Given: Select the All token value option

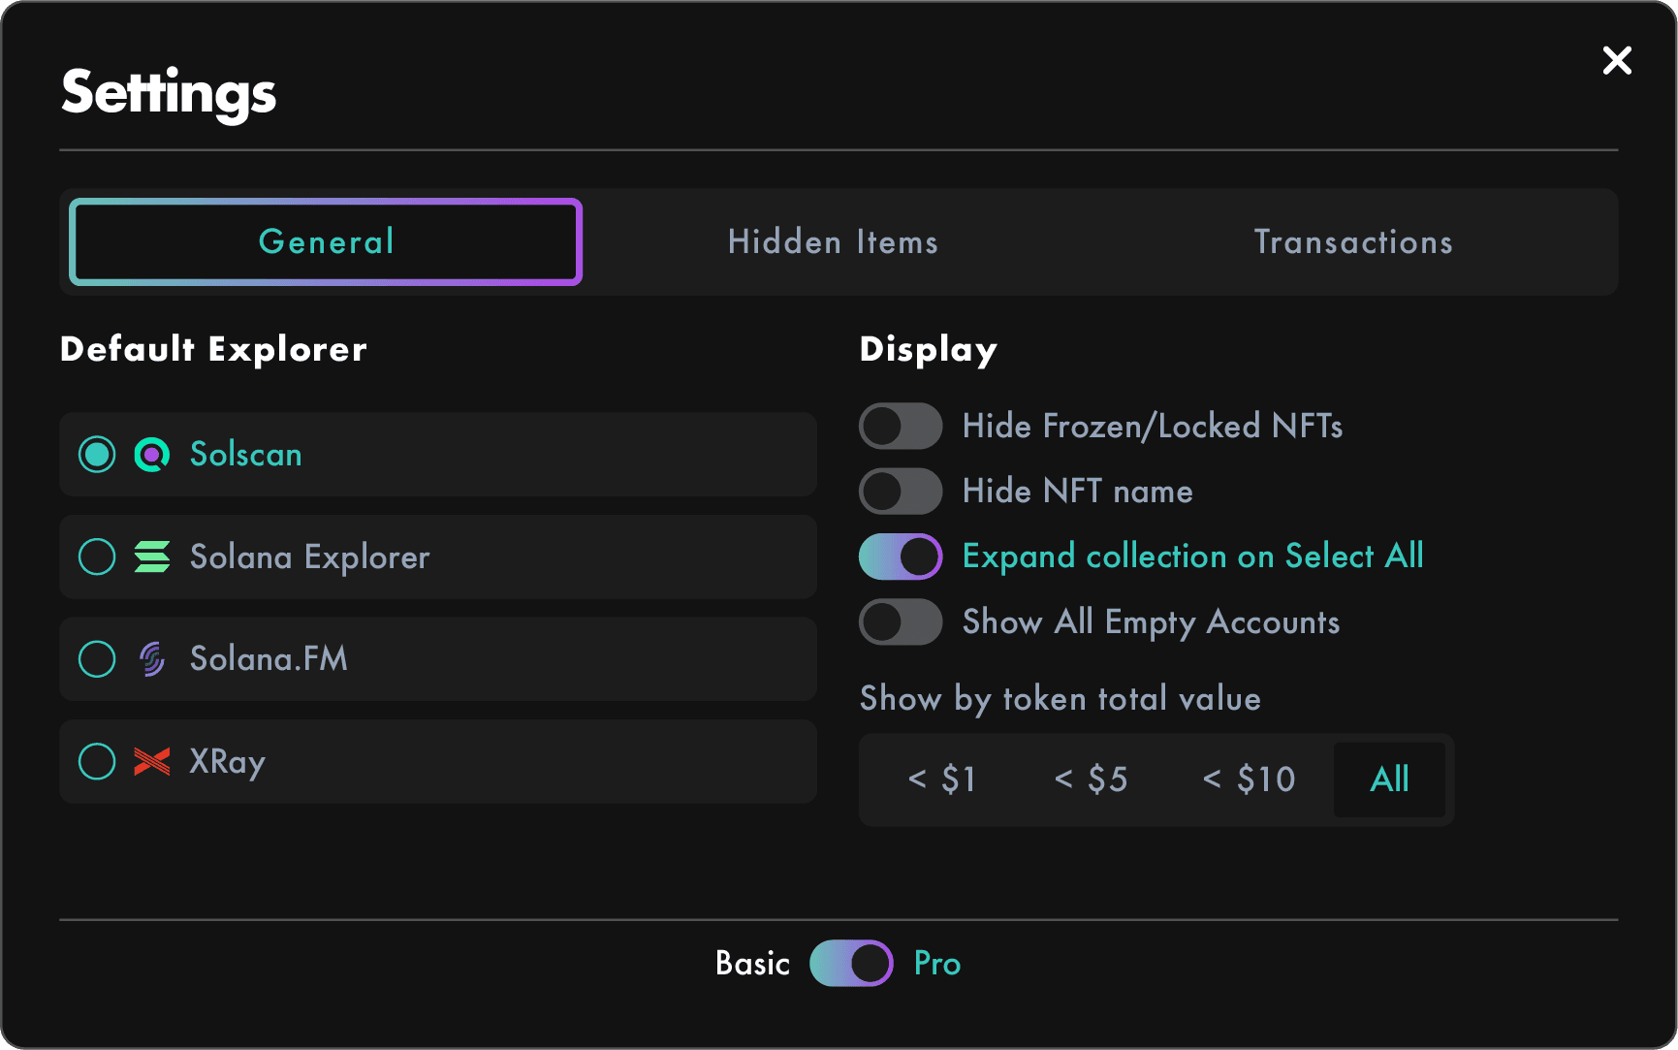Looking at the screenshot, I should (x=1389, y=780).
